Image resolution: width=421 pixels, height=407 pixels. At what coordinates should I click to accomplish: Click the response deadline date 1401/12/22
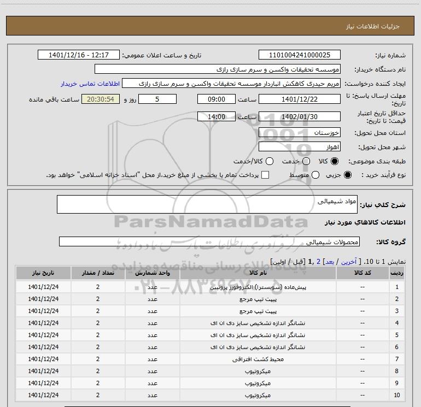click(x=300, y=99)
